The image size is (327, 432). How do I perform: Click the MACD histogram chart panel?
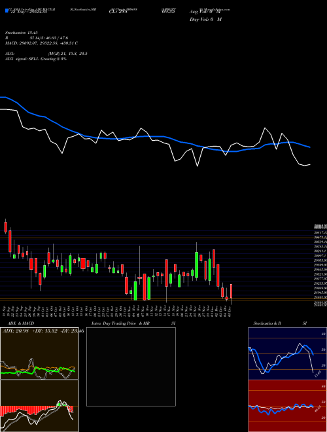coord(39,406)
